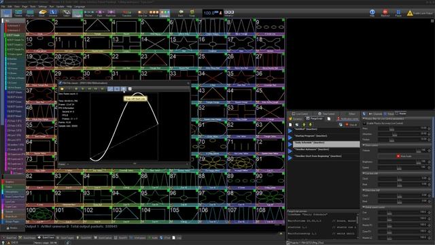Toggle Enable Laser Output warning button
The height and width of the screenshot is (245, 435).
coord(420,13)
